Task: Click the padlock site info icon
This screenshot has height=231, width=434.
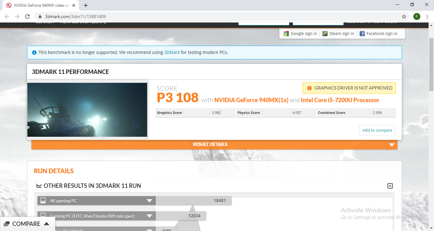Action: (x=40, y=16)
